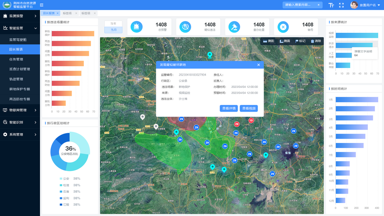Expand the 智能识别 menu chevron
Viewport: 384px width, 216px height.
coord(36,122)
